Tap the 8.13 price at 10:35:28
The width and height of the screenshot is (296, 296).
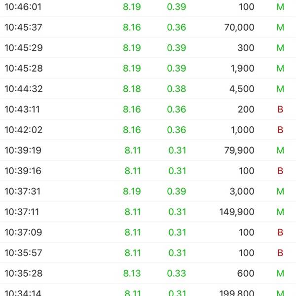click(132, 273)
